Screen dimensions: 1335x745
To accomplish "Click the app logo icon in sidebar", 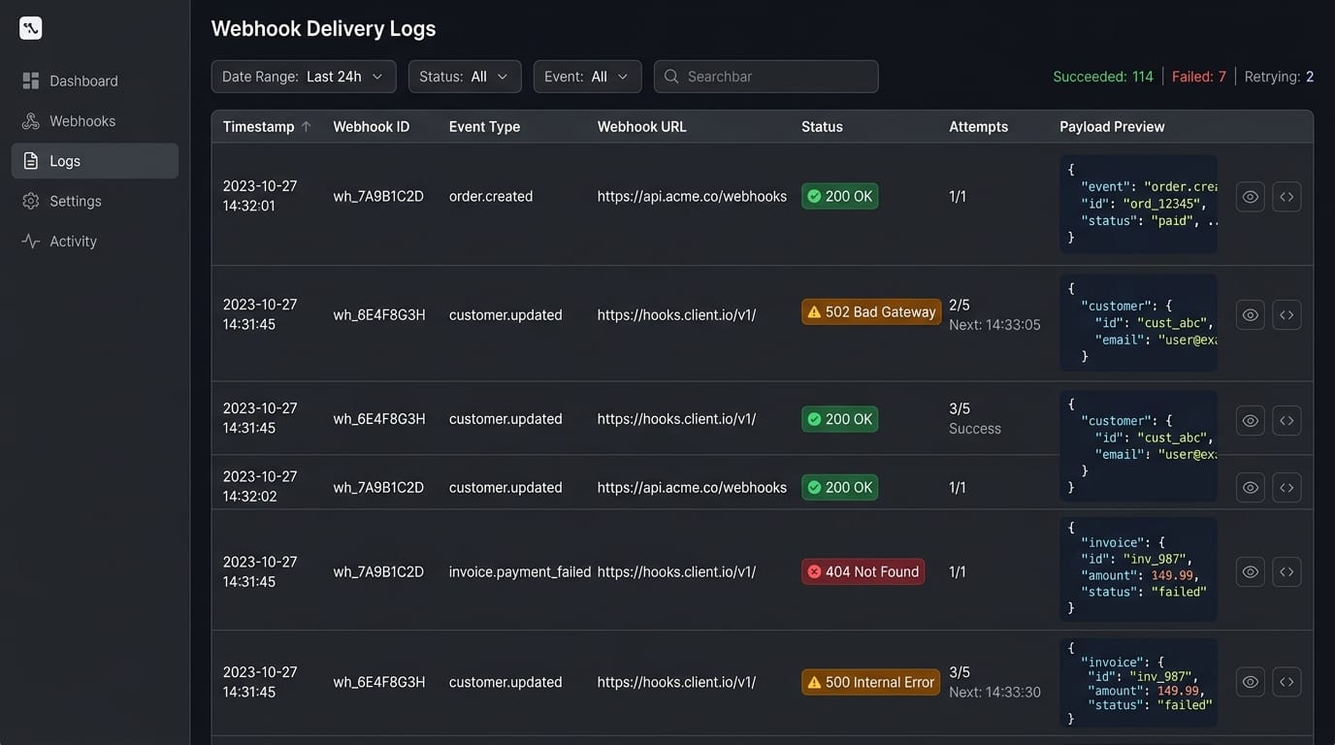I will [31, 28].
